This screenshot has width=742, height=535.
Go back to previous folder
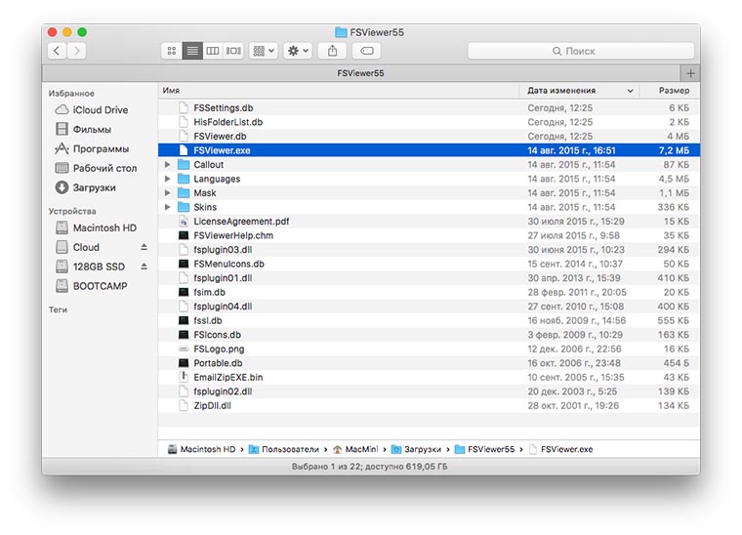coord(57,50)
